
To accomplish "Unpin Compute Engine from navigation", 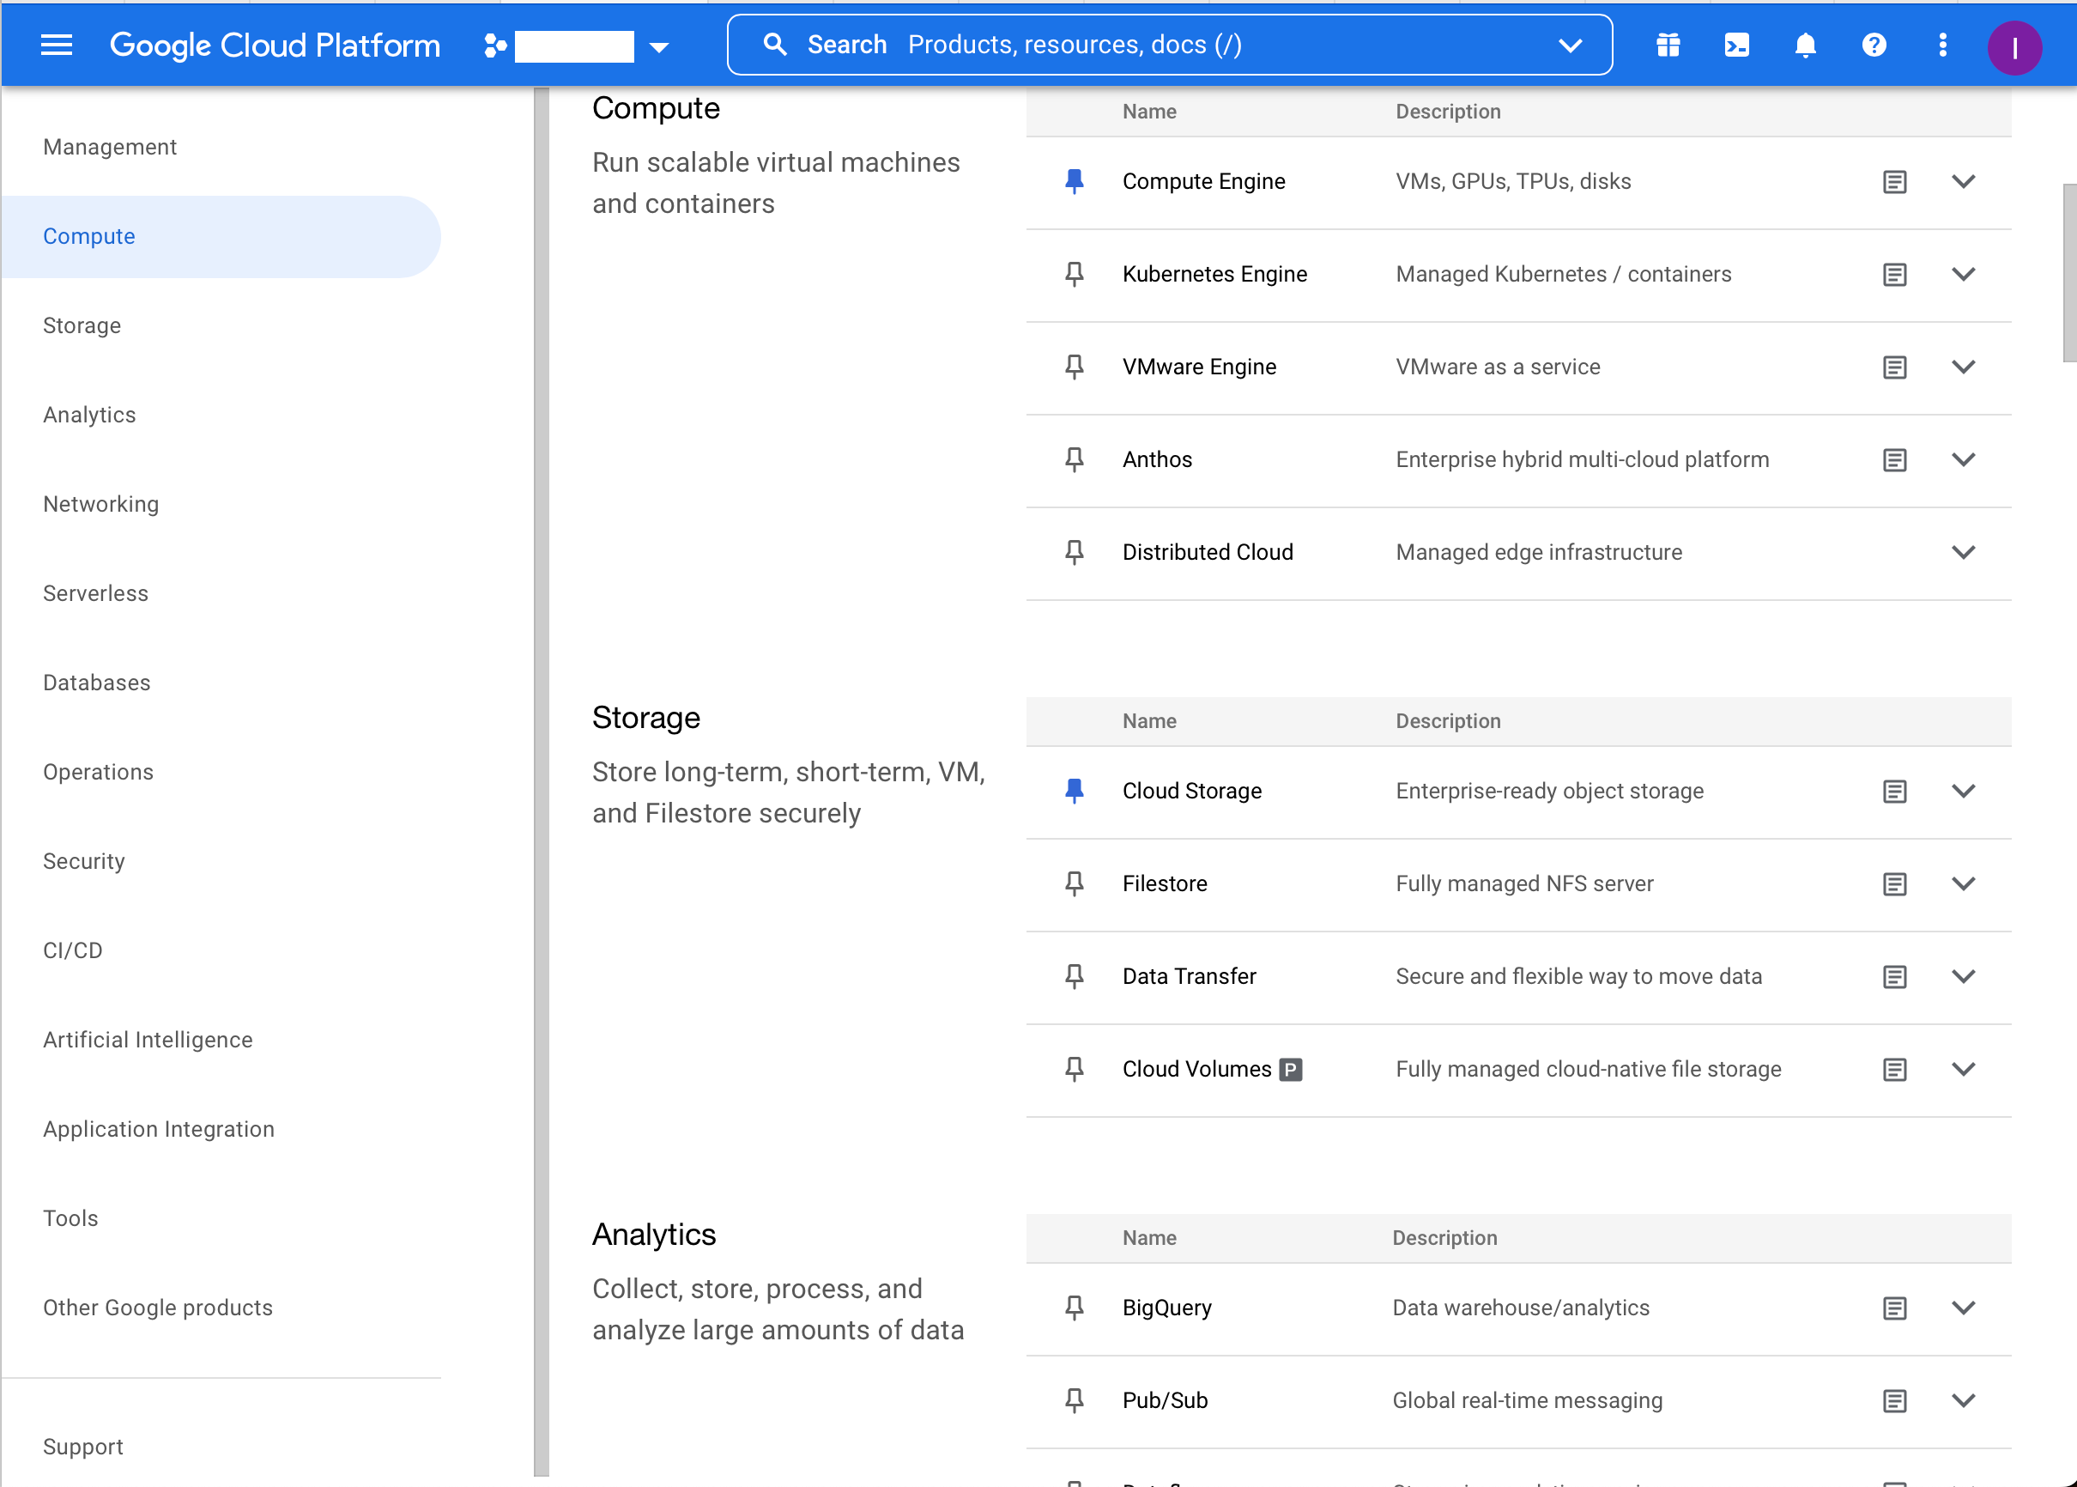I will pos(1074,181).
